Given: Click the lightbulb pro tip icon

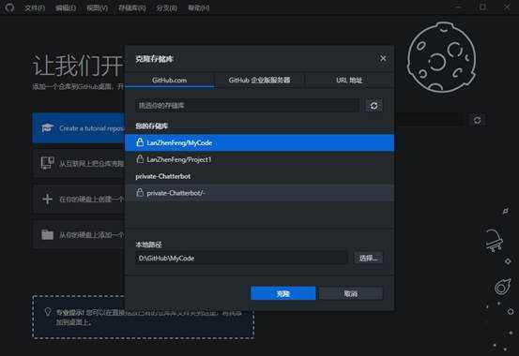Looking at the screenshot, I should pos(48,312).
